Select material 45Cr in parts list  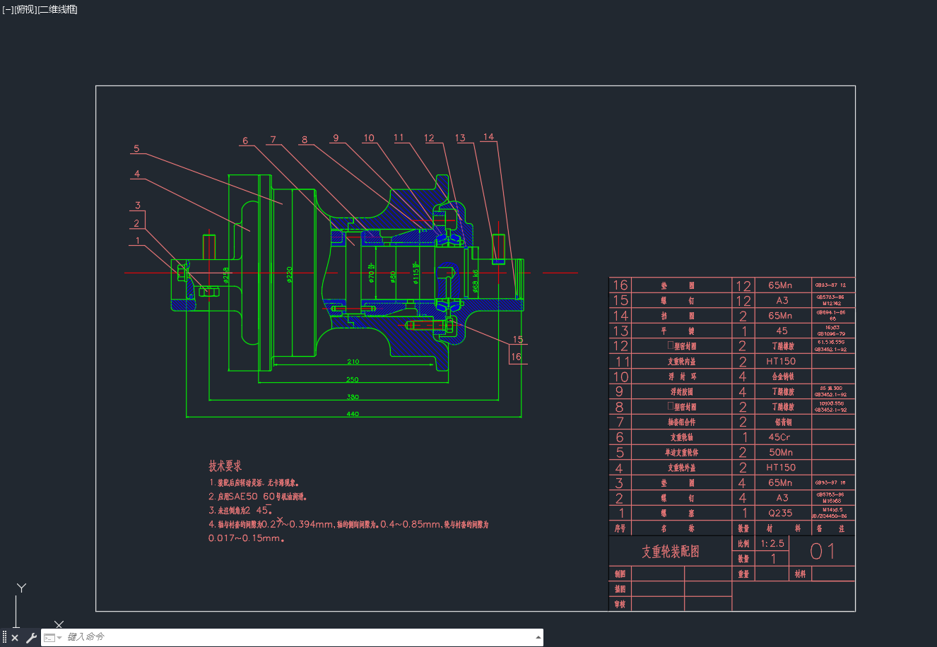779,437
